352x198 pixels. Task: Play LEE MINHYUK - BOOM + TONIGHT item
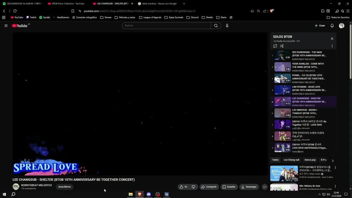(303, 113)
